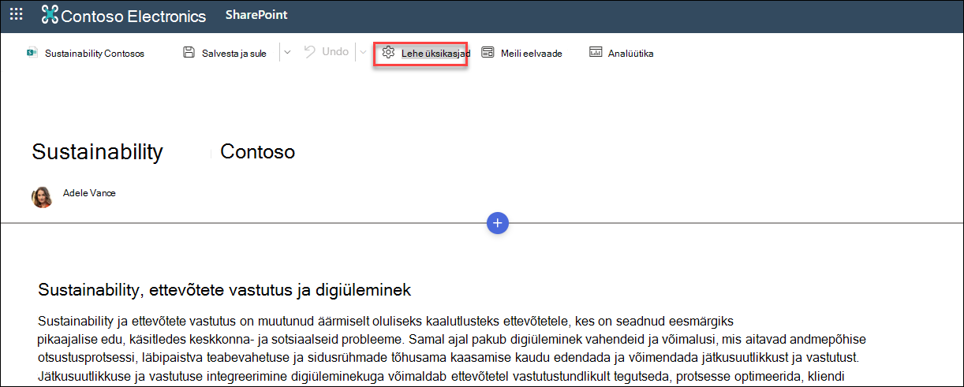The height and width of the screenshot is (387, 964).
Task: Go to Sustainability Contosos site name
Action: tap(95, 54)
